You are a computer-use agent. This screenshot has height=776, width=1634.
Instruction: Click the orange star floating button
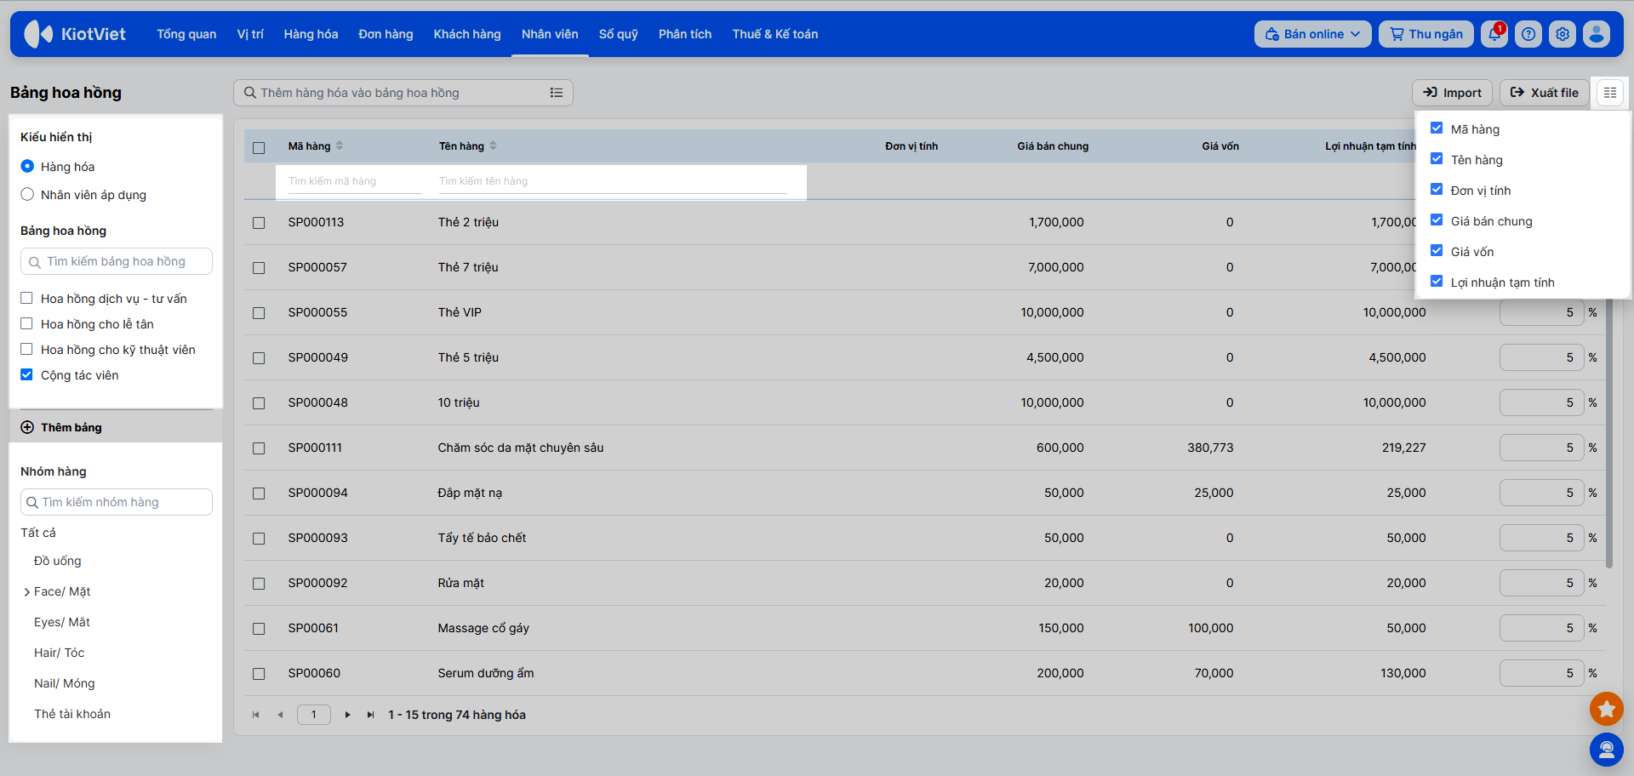click(x=1607, y=708)
